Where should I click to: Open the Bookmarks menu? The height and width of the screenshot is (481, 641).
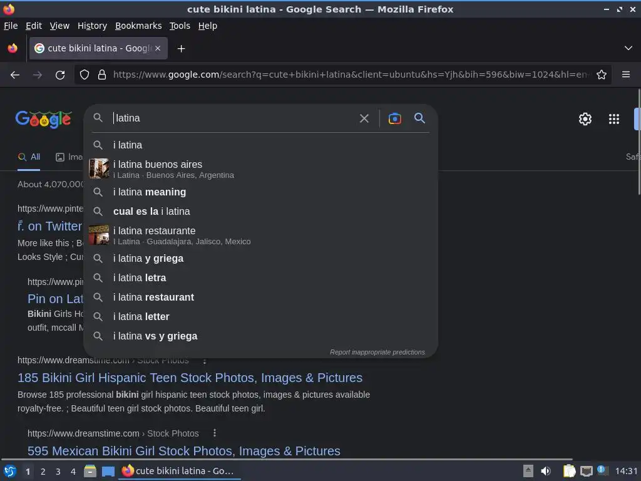[138, 26]
